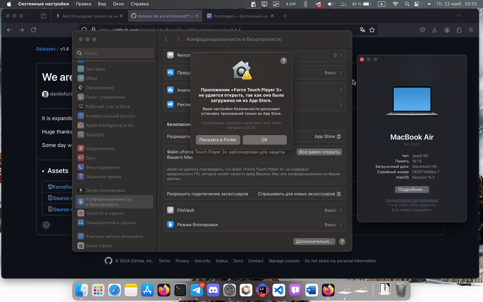Click OK in the warning dialog
Image resolution: width=483 pixels, height=302 pixels.
pyautogui.click(x=265, y=140)
